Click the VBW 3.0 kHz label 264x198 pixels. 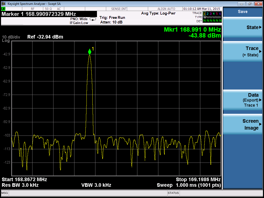(96, 185)
